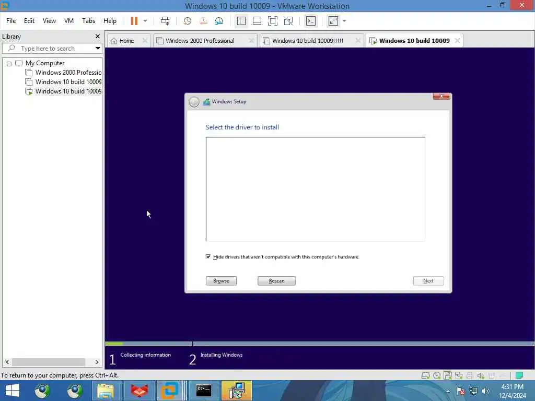Close the Windows 2000 Professional tab
The width and height of the screenshot is (535, 401).
click(251, 41)
